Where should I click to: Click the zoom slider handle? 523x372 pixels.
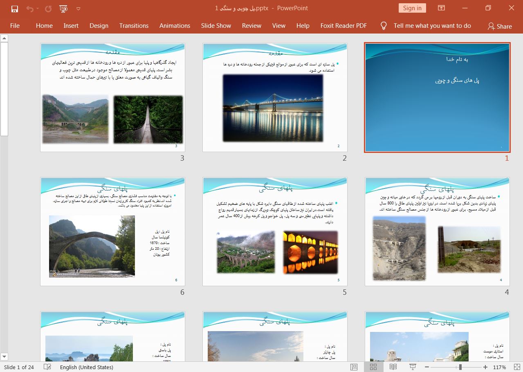tap(460, 367)
